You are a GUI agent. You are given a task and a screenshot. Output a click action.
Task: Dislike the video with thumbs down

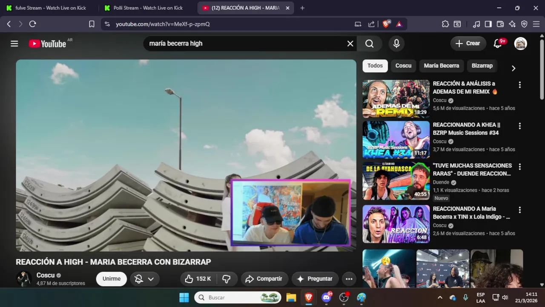227,279
